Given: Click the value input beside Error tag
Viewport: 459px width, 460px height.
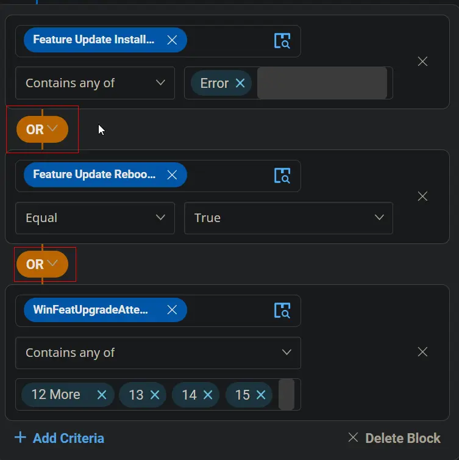Looking at the screenshot, I should (x=322, y=83).
